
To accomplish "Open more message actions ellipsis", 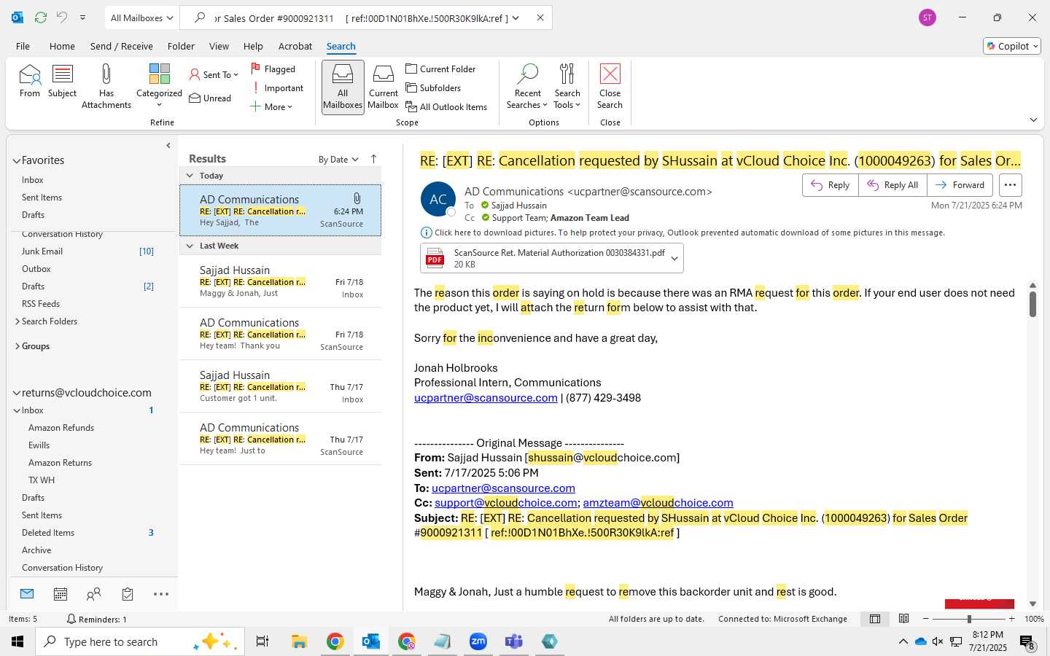I will pyautogui.click(x=1010, y=185).
